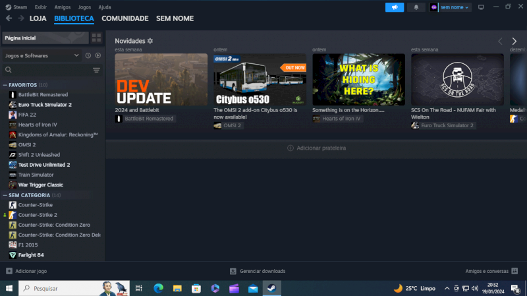Open advanced library filters icon
527x296 pixels.
96,70
